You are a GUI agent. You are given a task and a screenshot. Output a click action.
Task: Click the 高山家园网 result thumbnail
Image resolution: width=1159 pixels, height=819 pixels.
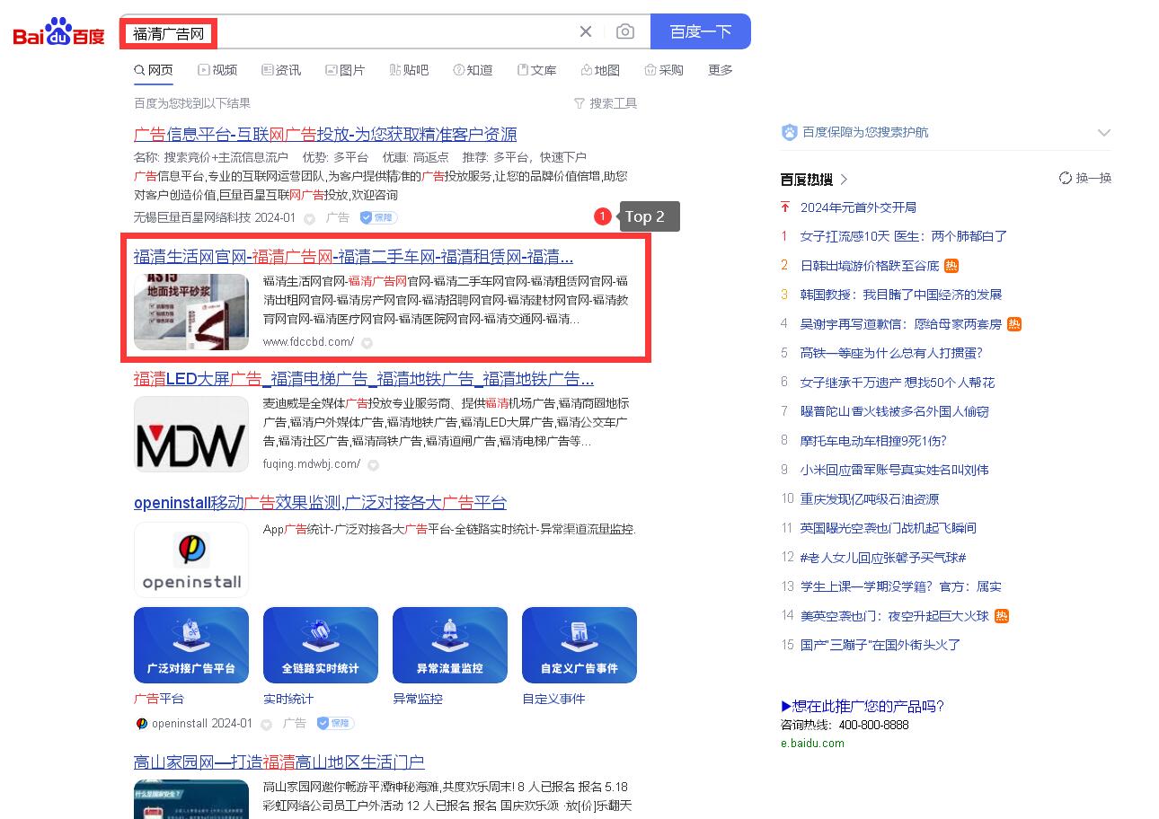tap(191, 799)
